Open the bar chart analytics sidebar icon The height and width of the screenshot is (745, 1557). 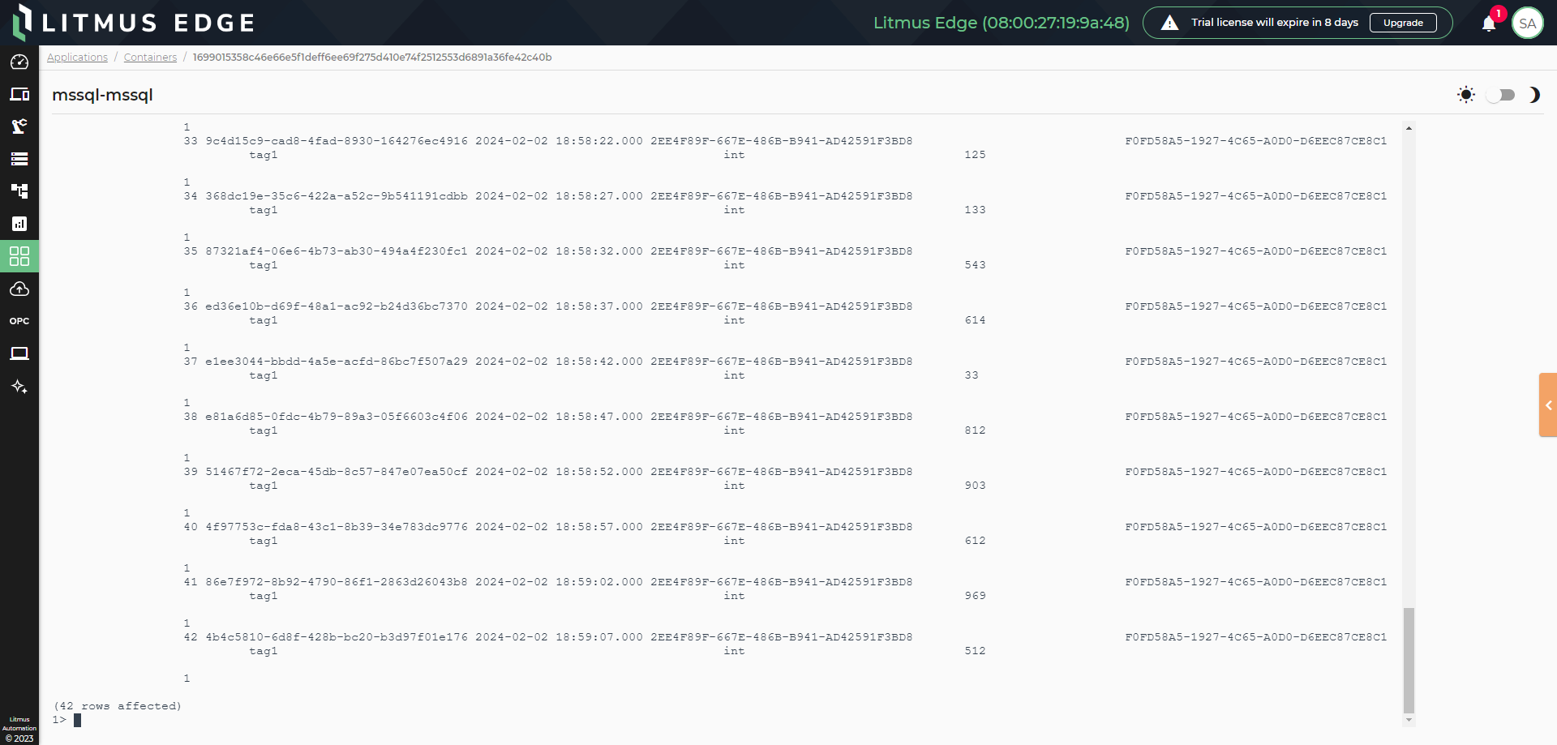19,224
